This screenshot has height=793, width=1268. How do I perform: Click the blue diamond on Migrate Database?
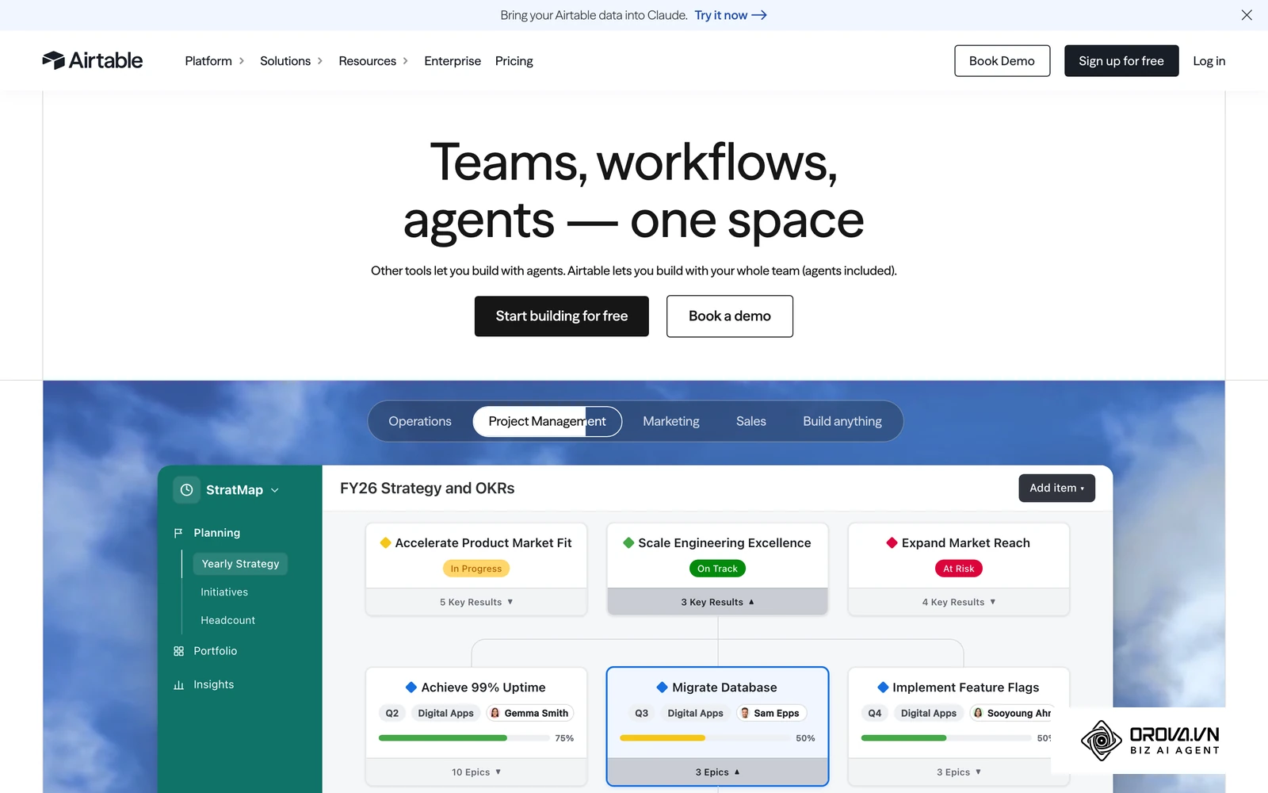click(x=663, y=687)
